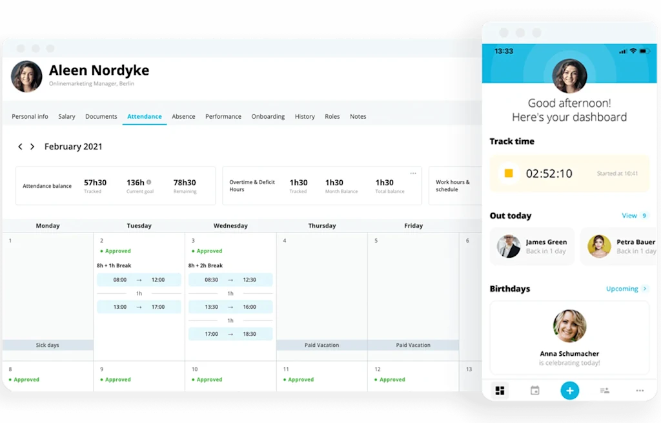Click 1h30 Month Balance value
This screenshot has width=661, height=423.
click(334, 183)
